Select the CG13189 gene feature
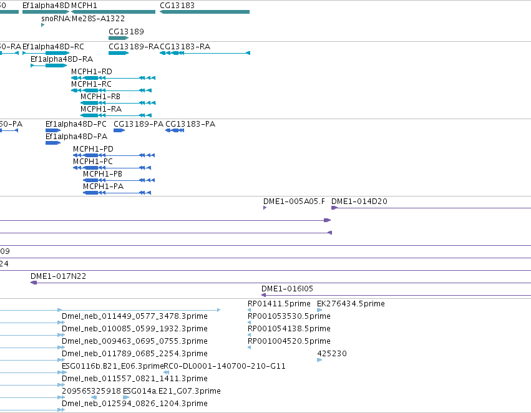This screenshot has height=413, width=531. click(x=119, y=38)
